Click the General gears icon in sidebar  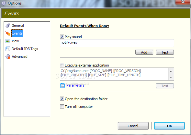coord(8,26)
